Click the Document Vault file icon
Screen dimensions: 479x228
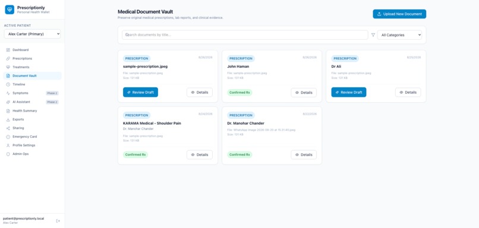8,75
